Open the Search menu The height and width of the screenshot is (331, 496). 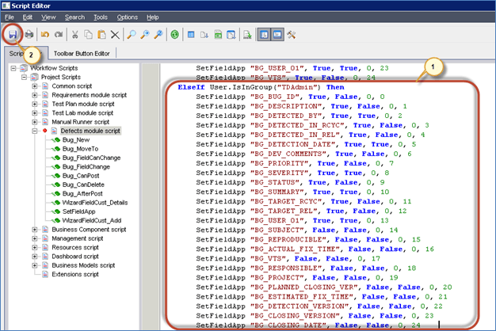(74, 17)
